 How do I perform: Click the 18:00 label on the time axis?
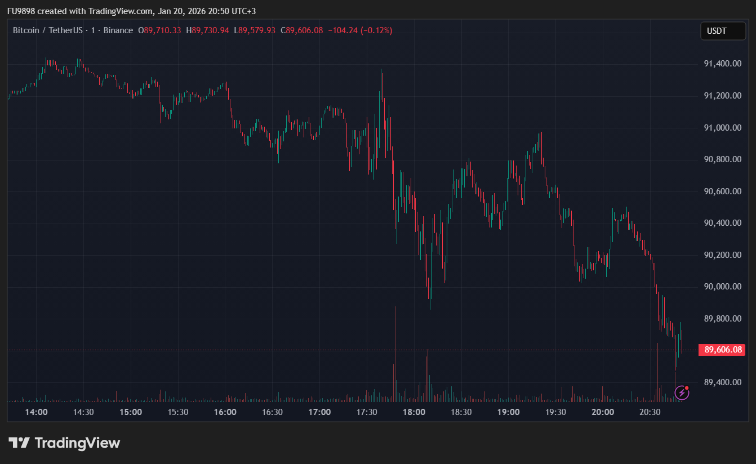pyautogui.click(x=414, y=412)
